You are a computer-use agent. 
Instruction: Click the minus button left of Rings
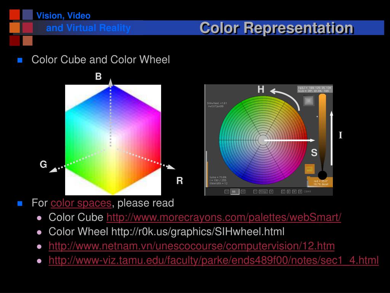coord(255,192)
